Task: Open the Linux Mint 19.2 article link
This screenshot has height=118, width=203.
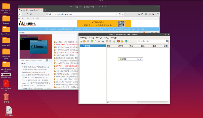Action: tap(66, 79)
